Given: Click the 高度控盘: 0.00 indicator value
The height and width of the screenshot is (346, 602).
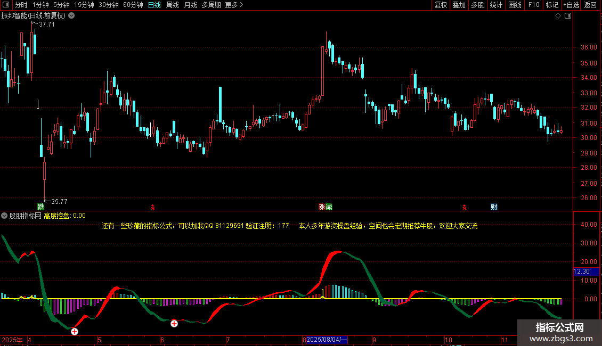Looking at the screenshot, I should pyautogui.click(x=64, y=216).
